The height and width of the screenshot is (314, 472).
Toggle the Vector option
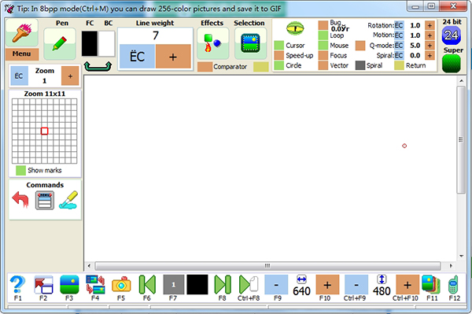click(x=323, y=65)
